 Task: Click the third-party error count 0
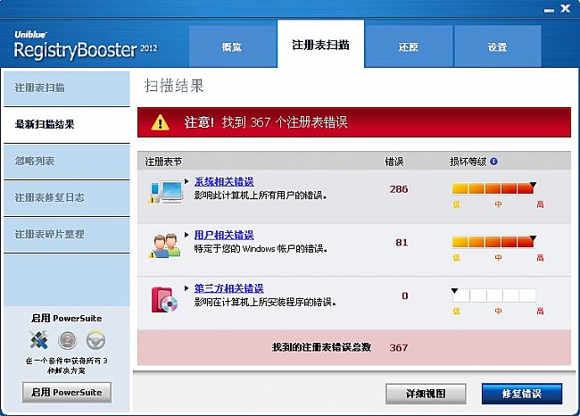(405, 295)
